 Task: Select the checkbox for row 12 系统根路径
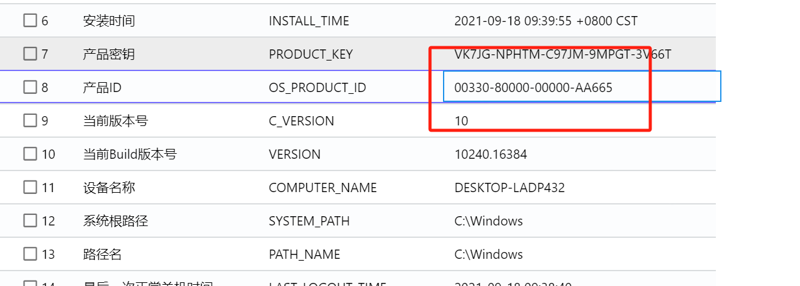pyautogui.click(x=30, y=221)
